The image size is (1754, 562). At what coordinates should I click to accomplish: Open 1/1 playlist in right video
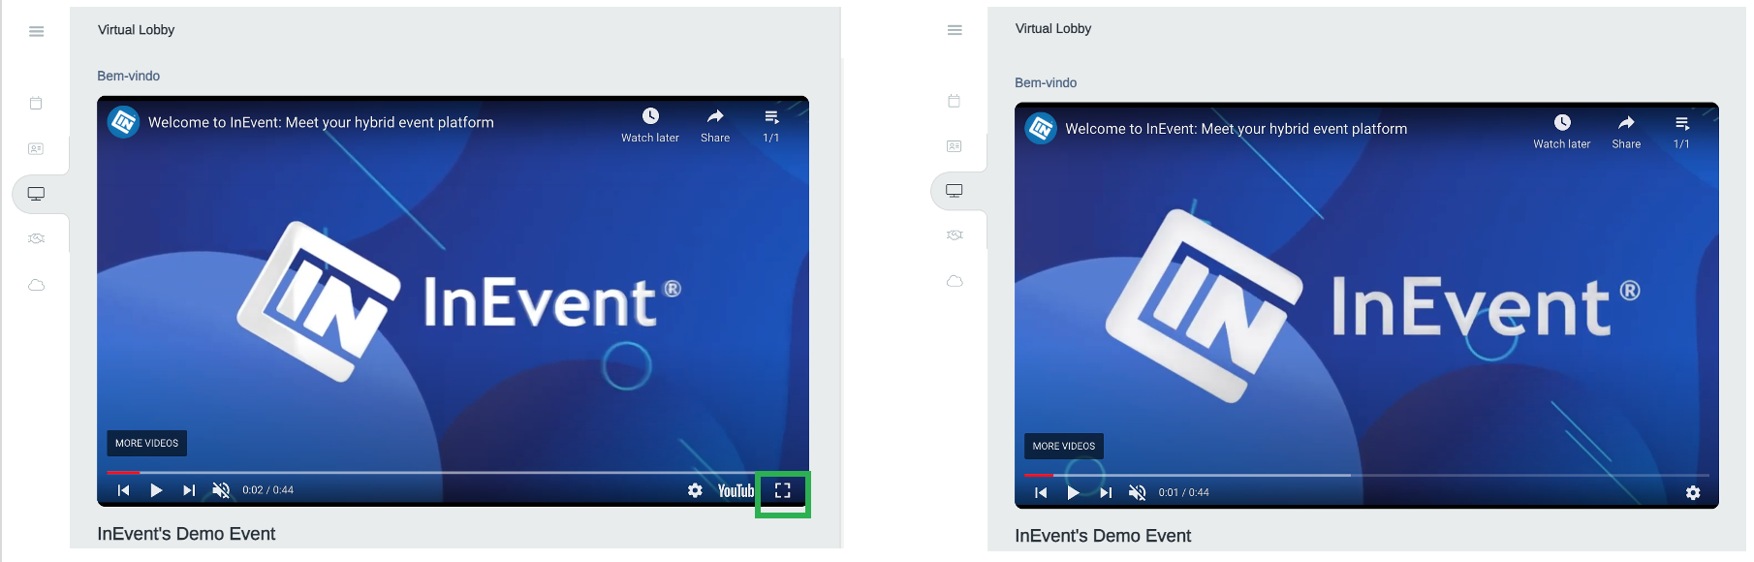[1681, 131]
